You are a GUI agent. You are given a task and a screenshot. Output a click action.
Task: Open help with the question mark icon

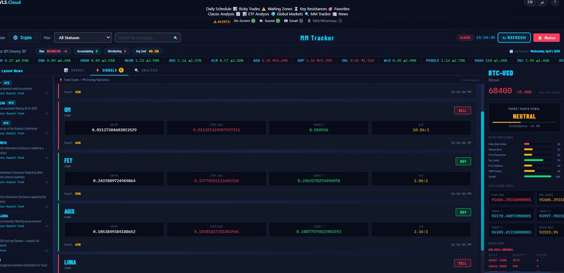tap(554, 2)
